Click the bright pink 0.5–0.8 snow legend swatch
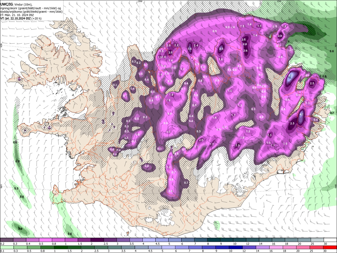Screen dimensions: 337x253 click(46, 240)
